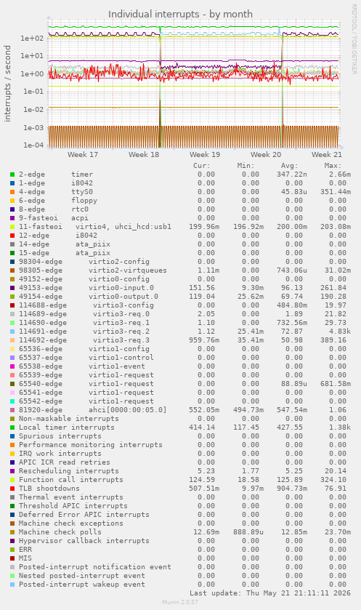Click the 98305-edge virtio2-virtqueues legend entry
361x610 pixels.
[93, 270]
